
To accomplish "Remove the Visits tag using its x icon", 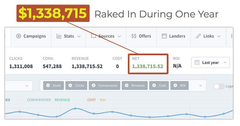I will (x=48, y=85).
